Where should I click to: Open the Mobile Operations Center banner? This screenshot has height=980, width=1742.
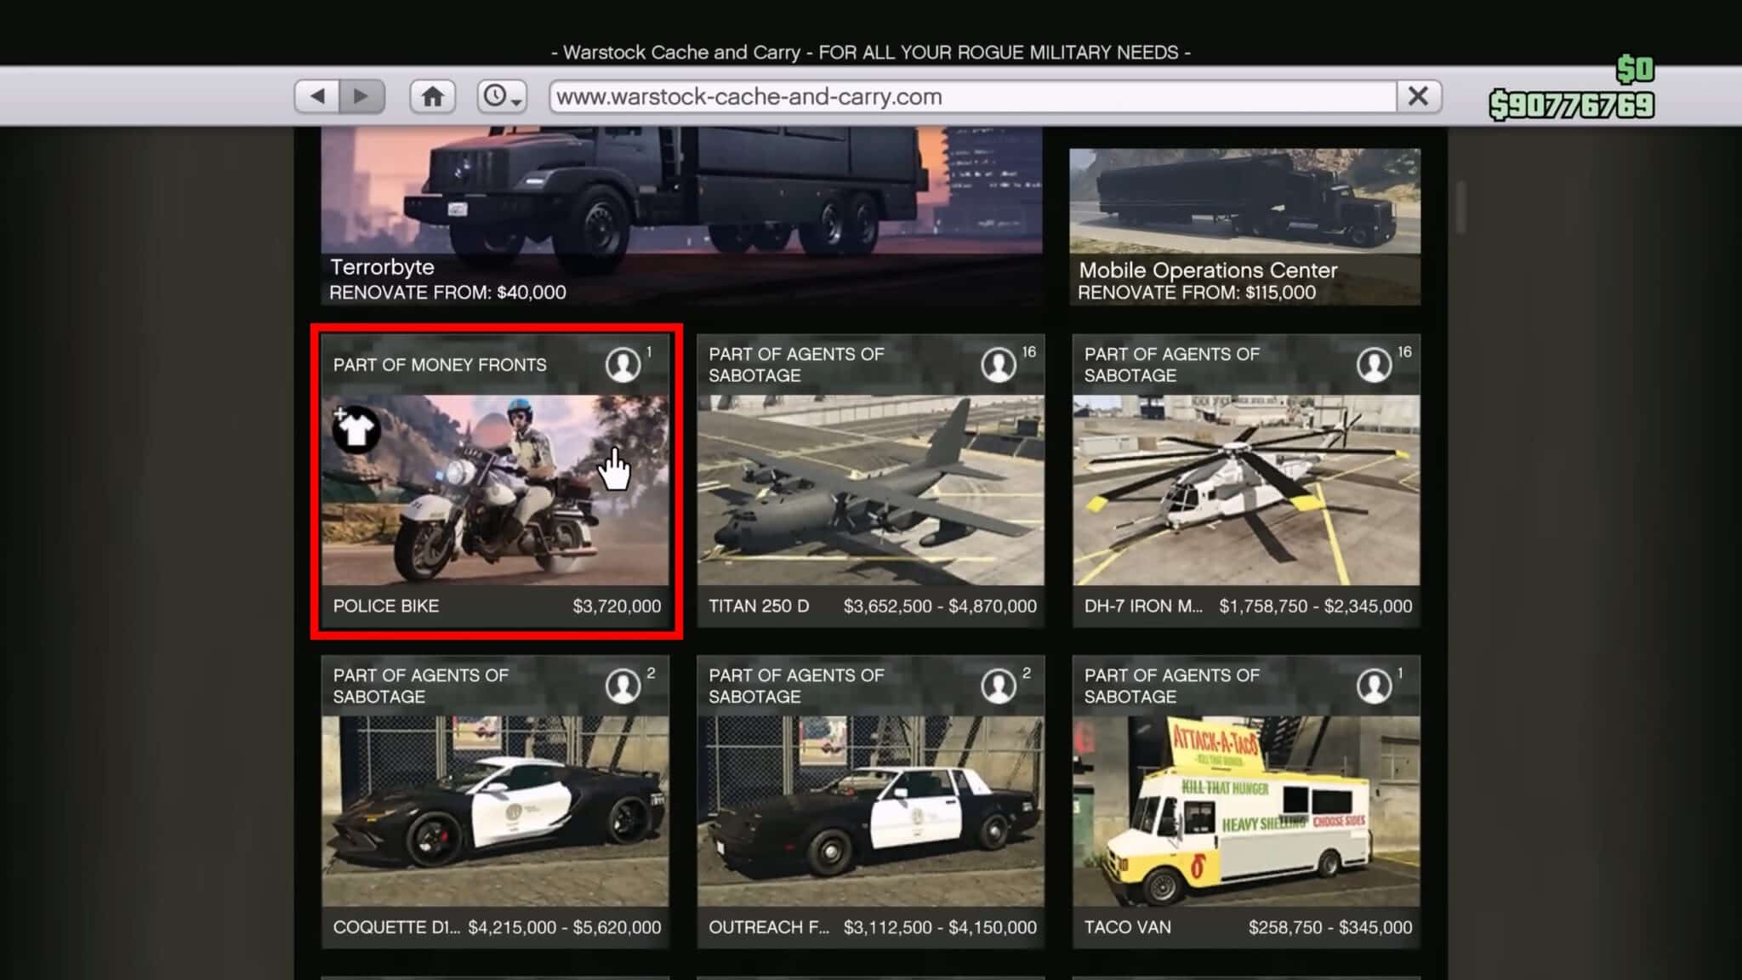(x=1244, y=227)
